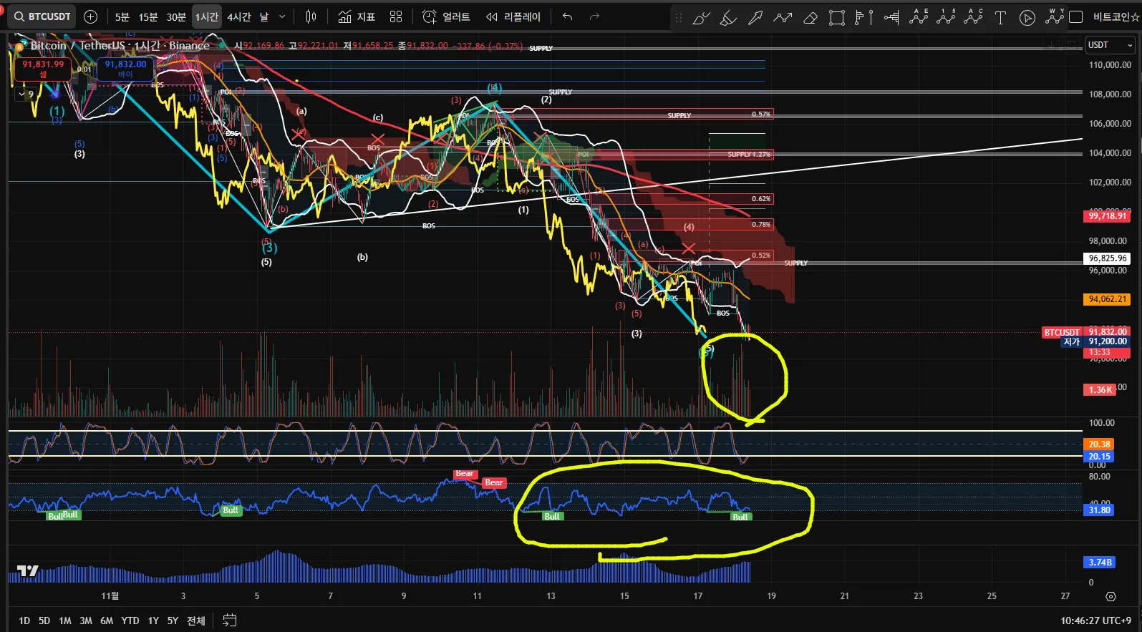Select the text tool

pos(1000,19)
